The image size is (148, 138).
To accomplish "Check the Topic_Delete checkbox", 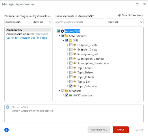I will pos(71,72).
